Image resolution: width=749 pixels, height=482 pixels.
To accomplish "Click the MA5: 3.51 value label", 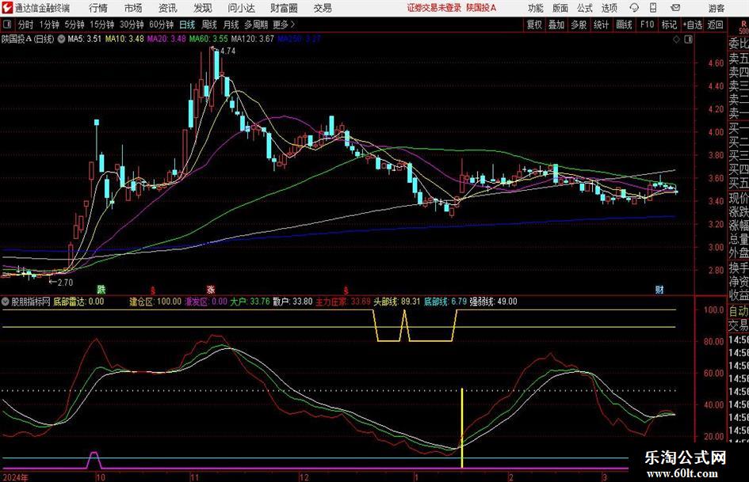I will (84, 39).
